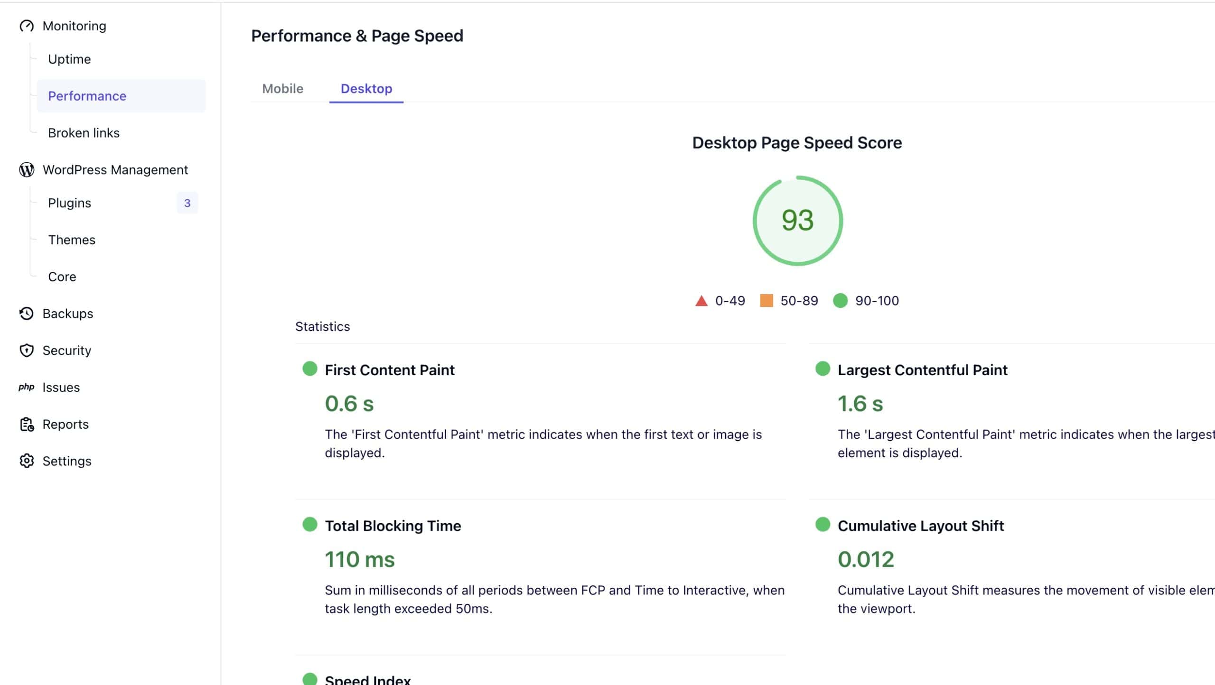Go to Issues

click(61, 388)
